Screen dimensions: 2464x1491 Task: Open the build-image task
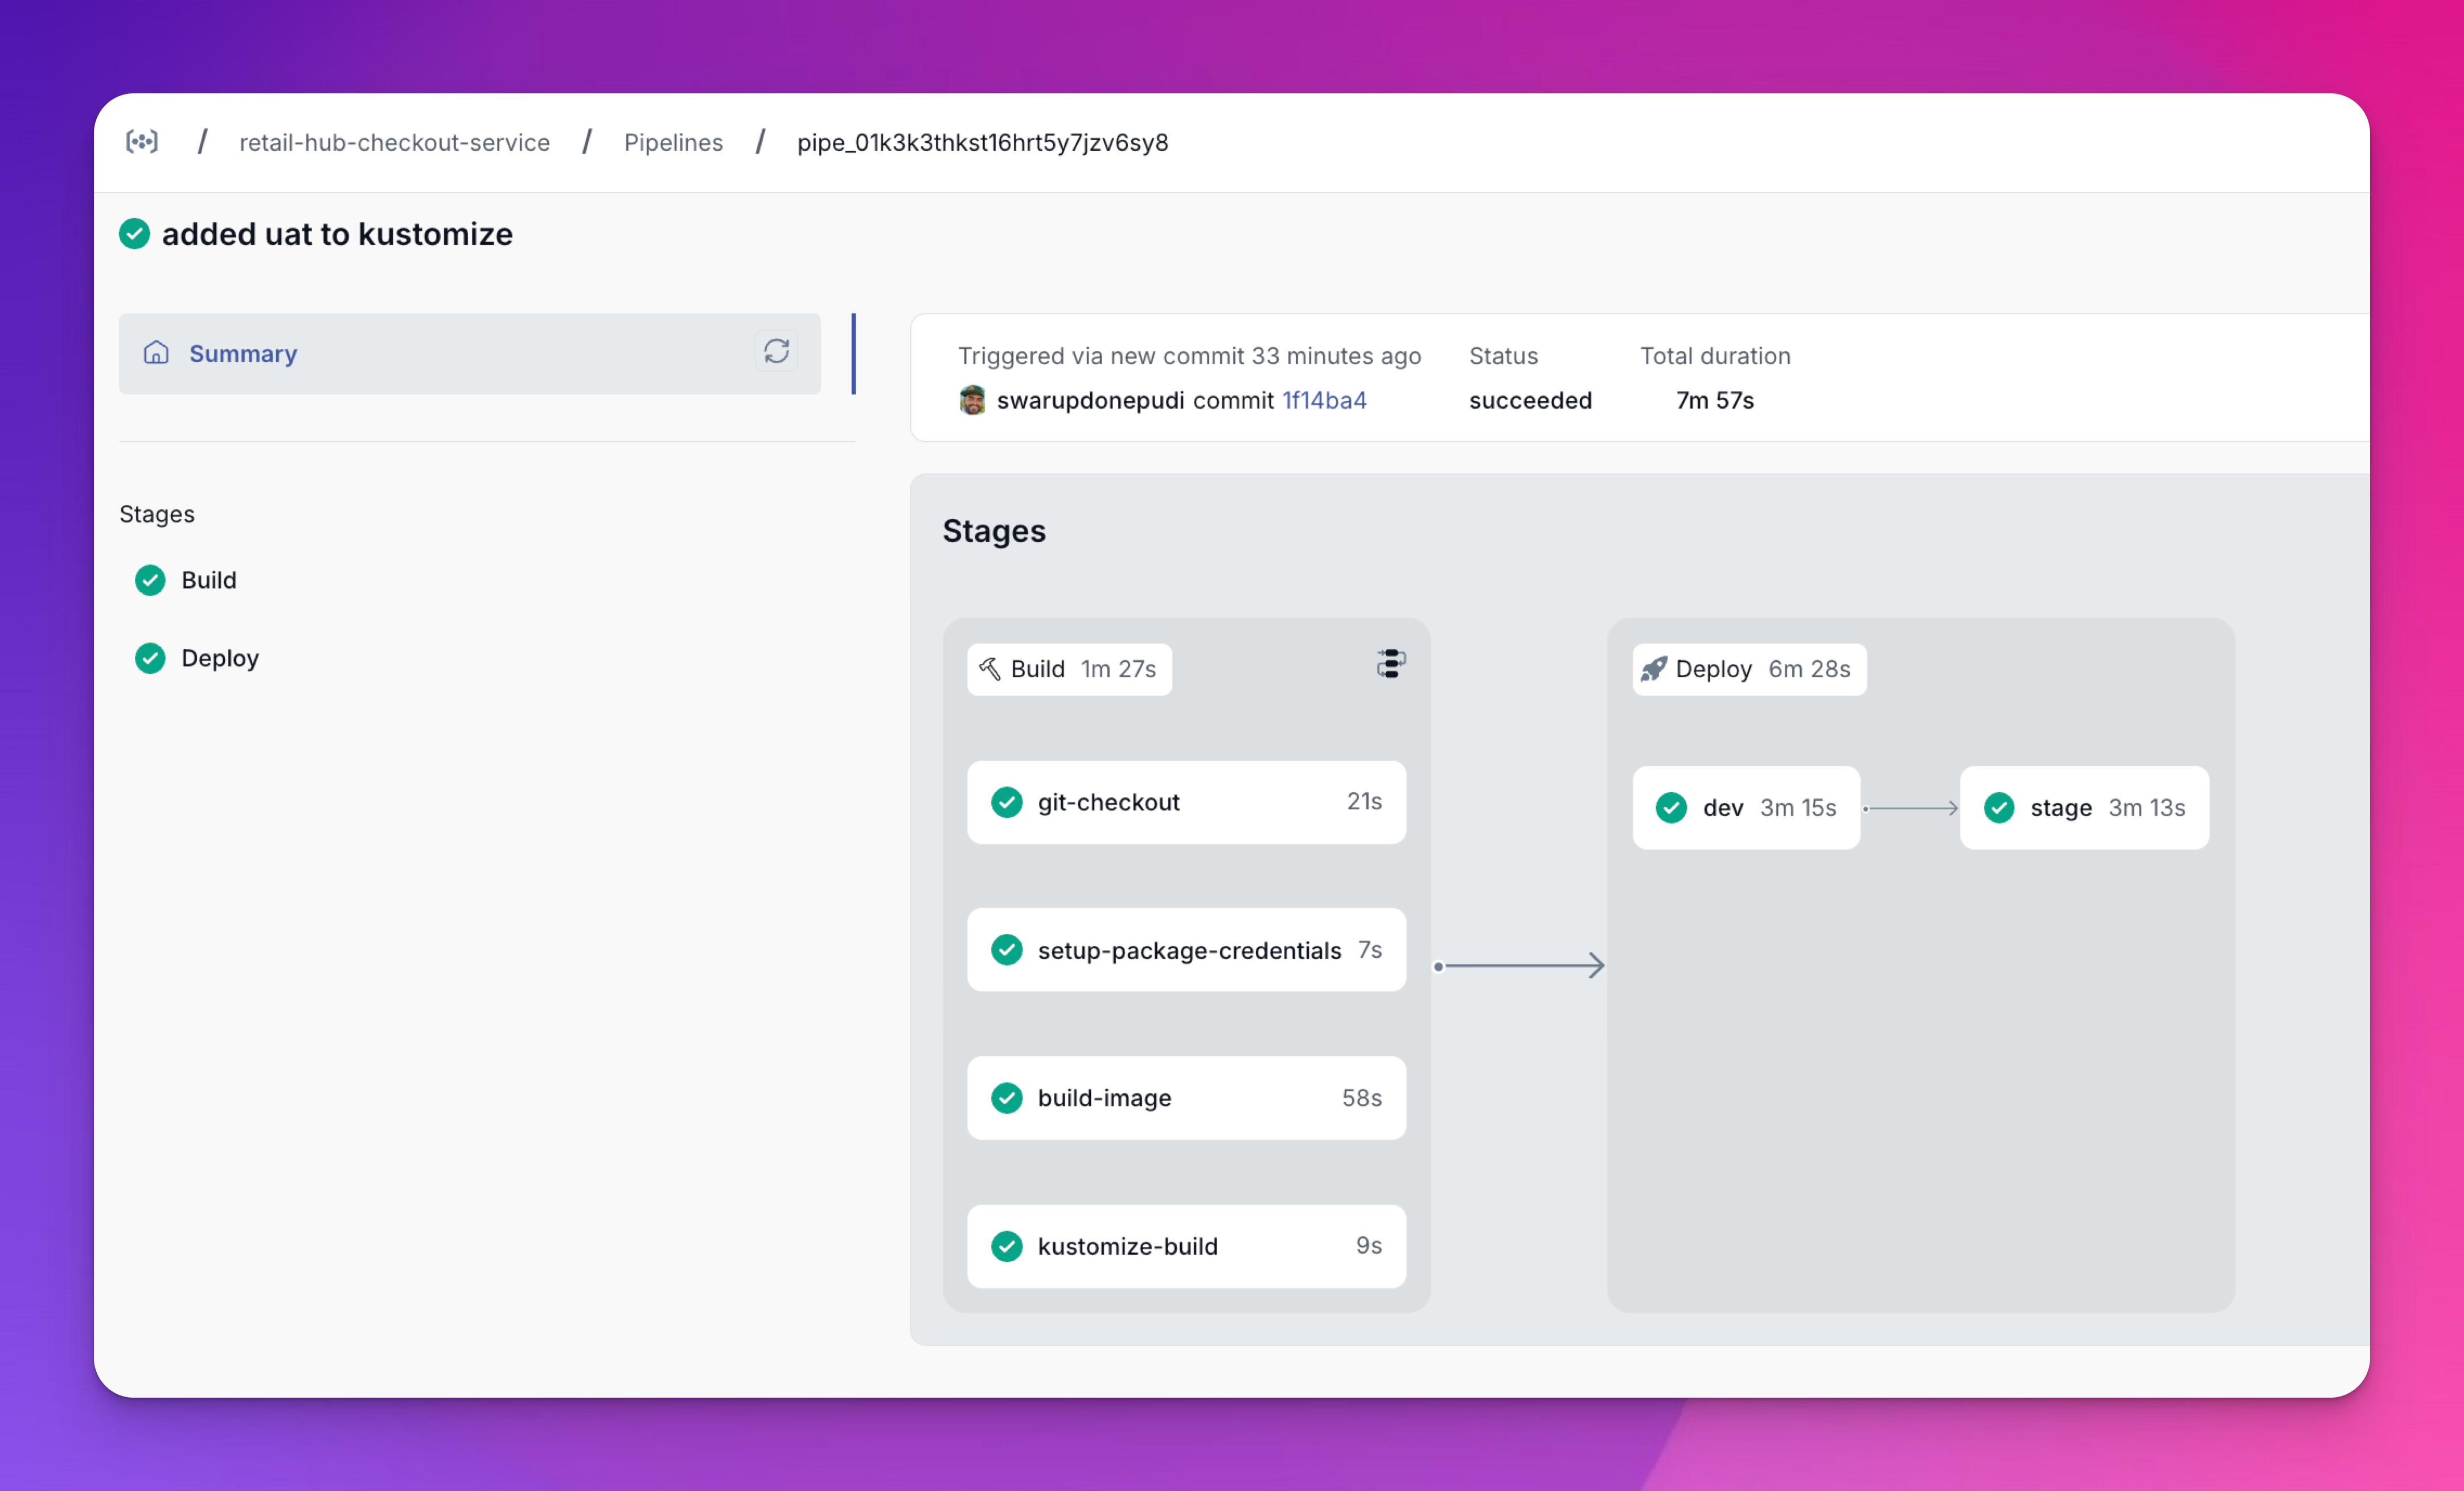[1186, 1097]
